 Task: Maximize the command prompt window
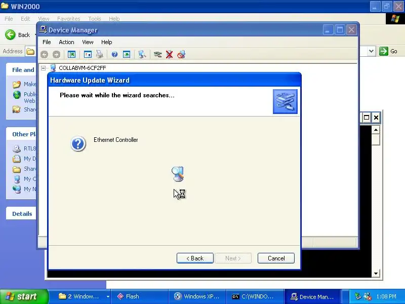366,118
